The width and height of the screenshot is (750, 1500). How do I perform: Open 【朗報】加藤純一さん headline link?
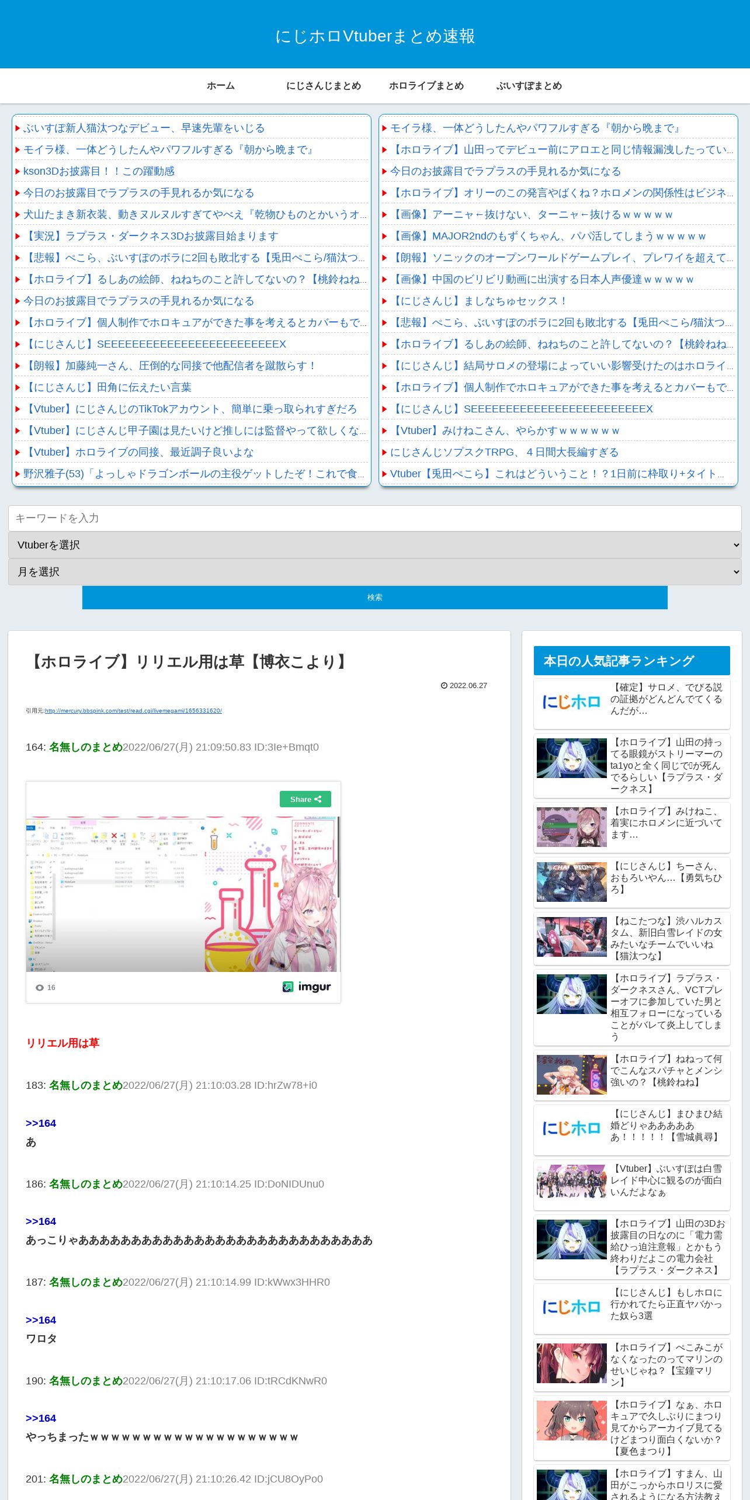[171, 366]
